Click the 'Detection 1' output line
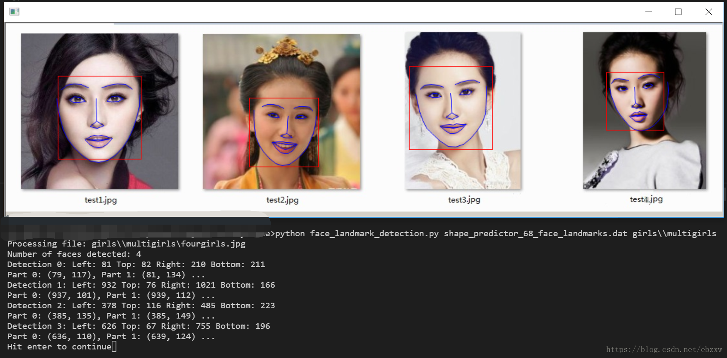This screenshot has height=358, width=727. click(x=141, y=285)
